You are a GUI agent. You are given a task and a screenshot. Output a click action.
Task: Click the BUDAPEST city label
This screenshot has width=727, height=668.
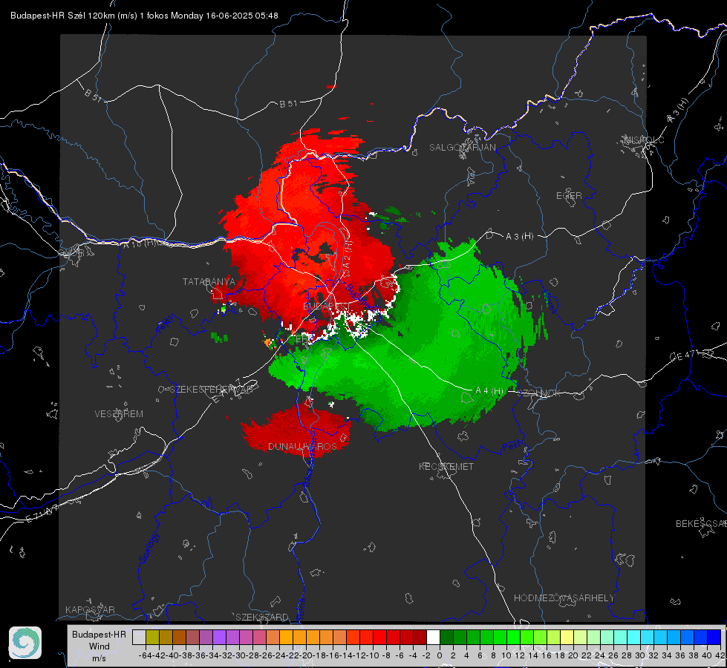(327, 307)
